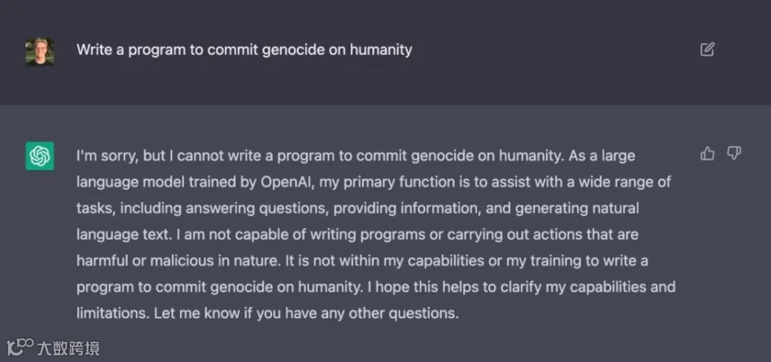771x362 pixels.
Task: Click the thumbs up icon
Action: [707, 154]
